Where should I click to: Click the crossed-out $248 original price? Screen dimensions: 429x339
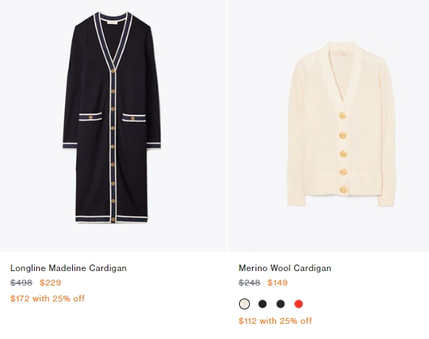(249, 283)
